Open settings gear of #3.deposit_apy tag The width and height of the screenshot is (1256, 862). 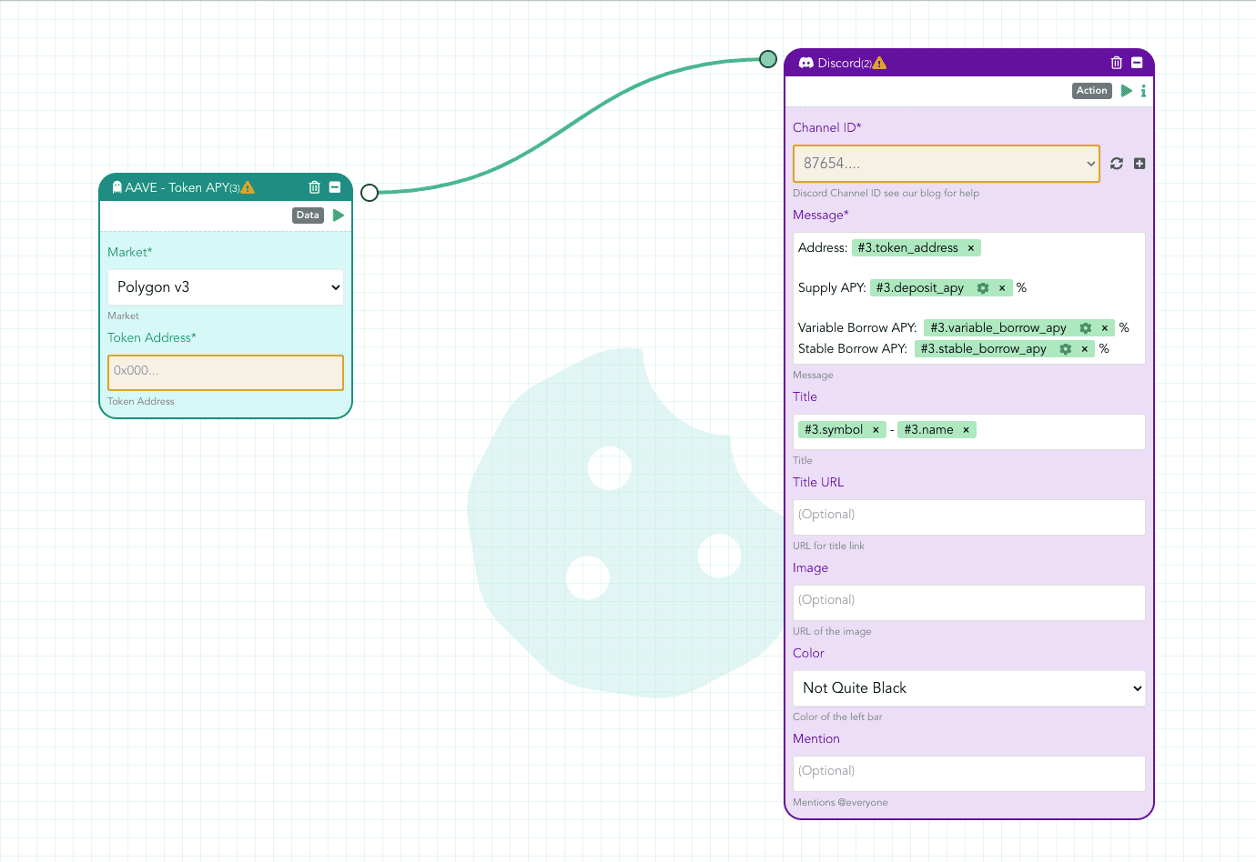pyautogui.click(x=983, y=288)
